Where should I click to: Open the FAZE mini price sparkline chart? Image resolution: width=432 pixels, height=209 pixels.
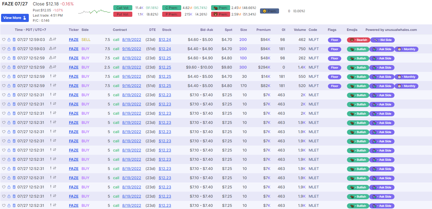point(94,12)
